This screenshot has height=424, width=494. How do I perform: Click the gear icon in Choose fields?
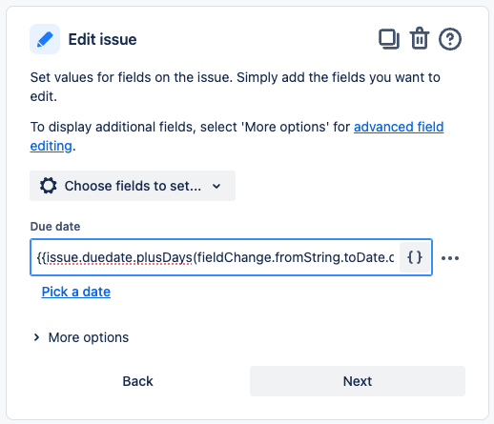(x=49, y=186)
